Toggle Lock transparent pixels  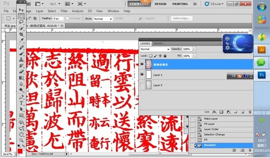click(x=151, y=56)
